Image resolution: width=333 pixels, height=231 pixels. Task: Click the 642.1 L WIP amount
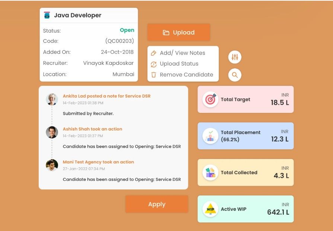pyautogui.click(x=278, y=212)
